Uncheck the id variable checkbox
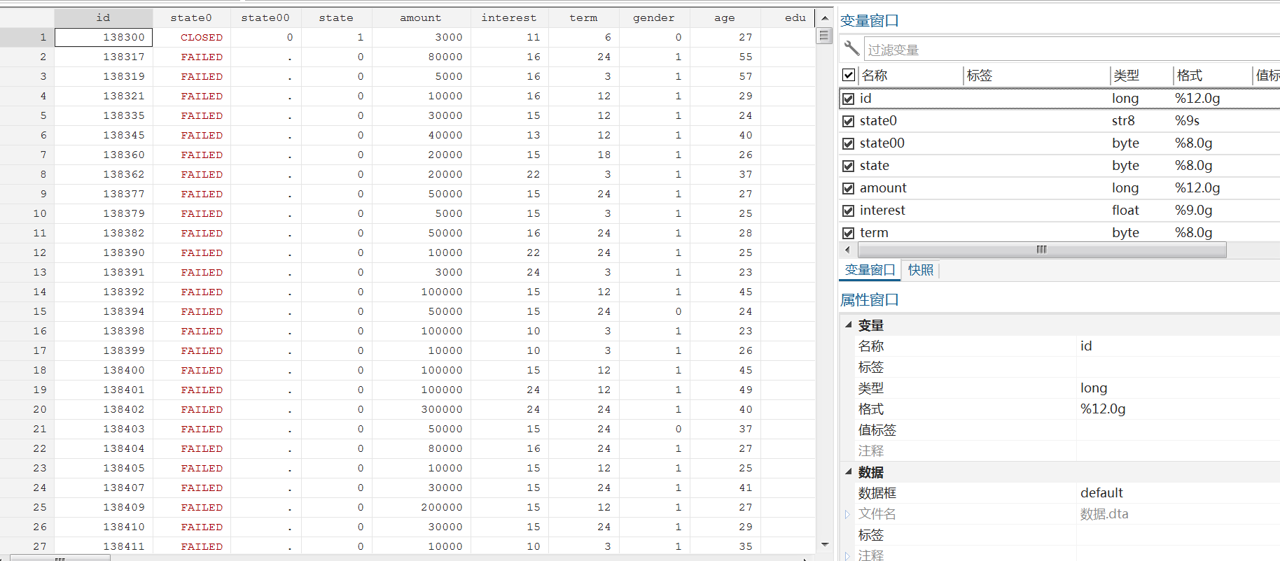Image resolution: width=1280 pixels, height=561 pixels. [849, 99]
